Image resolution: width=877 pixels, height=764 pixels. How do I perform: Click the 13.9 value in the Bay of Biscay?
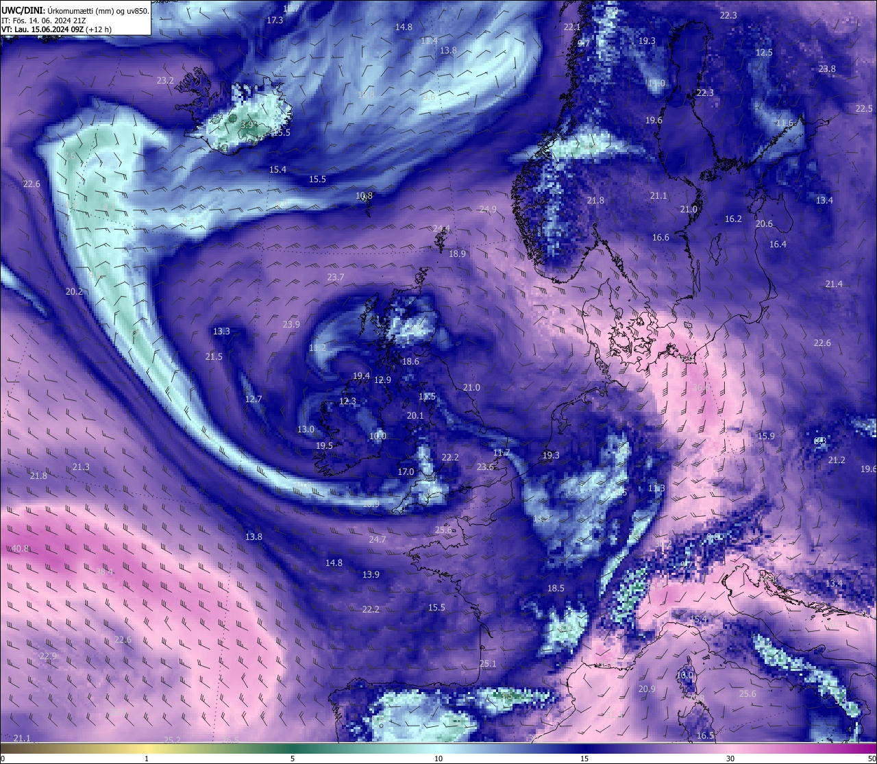pos(371,575)
